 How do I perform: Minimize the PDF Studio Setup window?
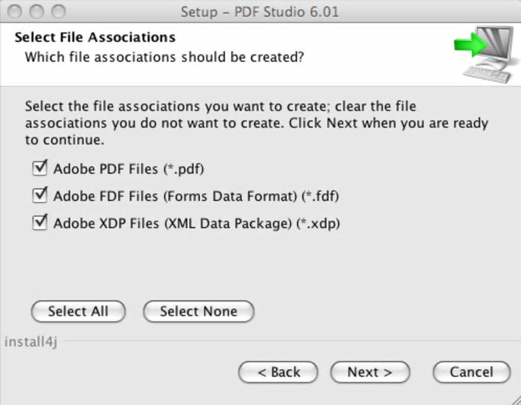point(37,11)
